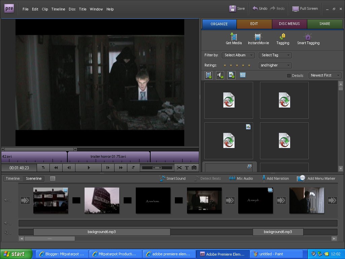Switch to the SHARE tab
Viewport: 345px width, 259px height.
(x=325, y=24)
